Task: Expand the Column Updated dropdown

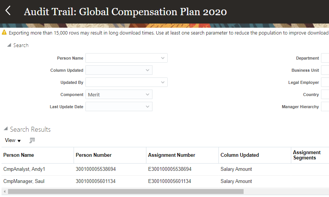Action: point(148,70)
